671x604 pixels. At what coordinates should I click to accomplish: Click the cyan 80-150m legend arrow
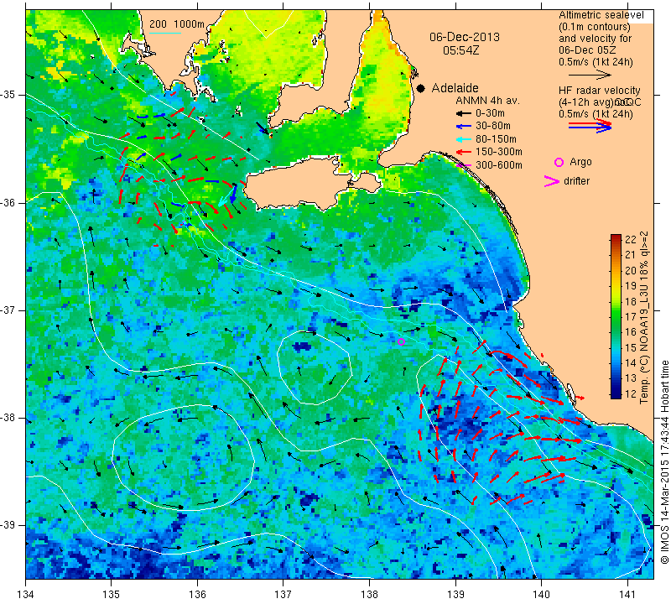click(463, 139)
